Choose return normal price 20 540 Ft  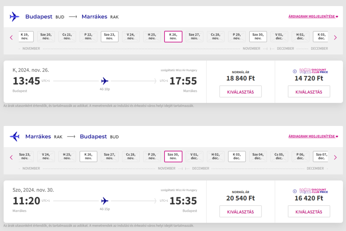click(x=240, y=211)
